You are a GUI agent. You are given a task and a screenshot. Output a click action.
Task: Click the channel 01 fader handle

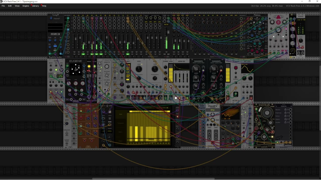point(75,39)
